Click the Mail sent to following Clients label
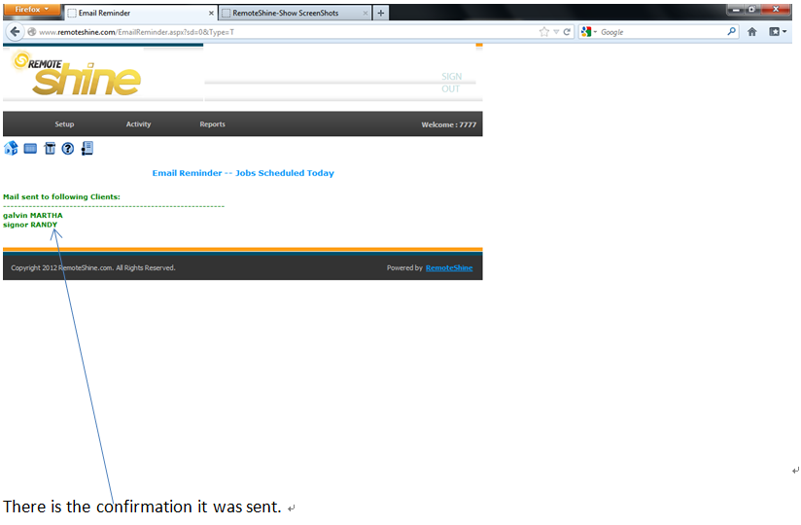 [x=62, y=196]
